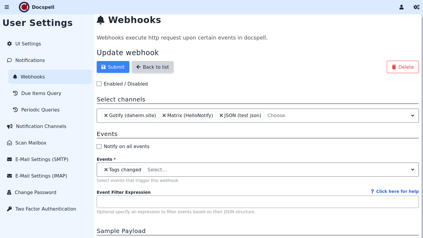Click the red Delete button
The image size is (423, 238).
(x=403, y=67)
